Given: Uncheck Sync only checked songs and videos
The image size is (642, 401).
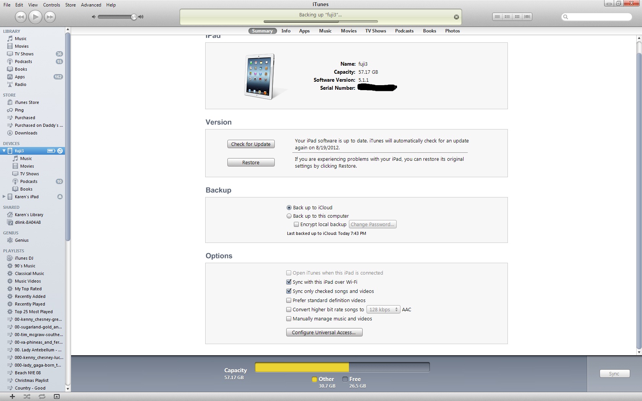Looking at the screenshot, I should tap(289, 291).
